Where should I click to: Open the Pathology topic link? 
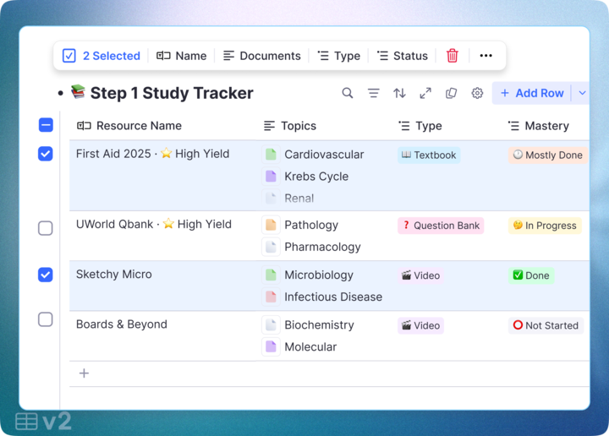point(311,225)
